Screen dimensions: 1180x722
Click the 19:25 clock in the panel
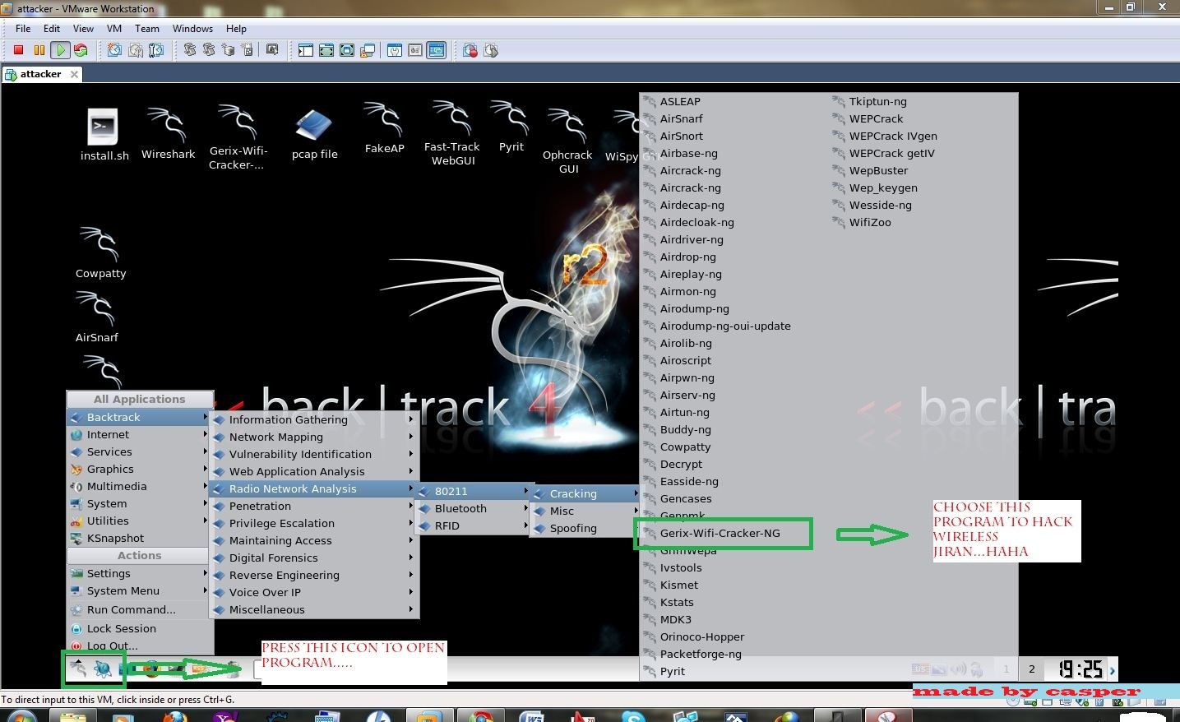[1080, 669]
